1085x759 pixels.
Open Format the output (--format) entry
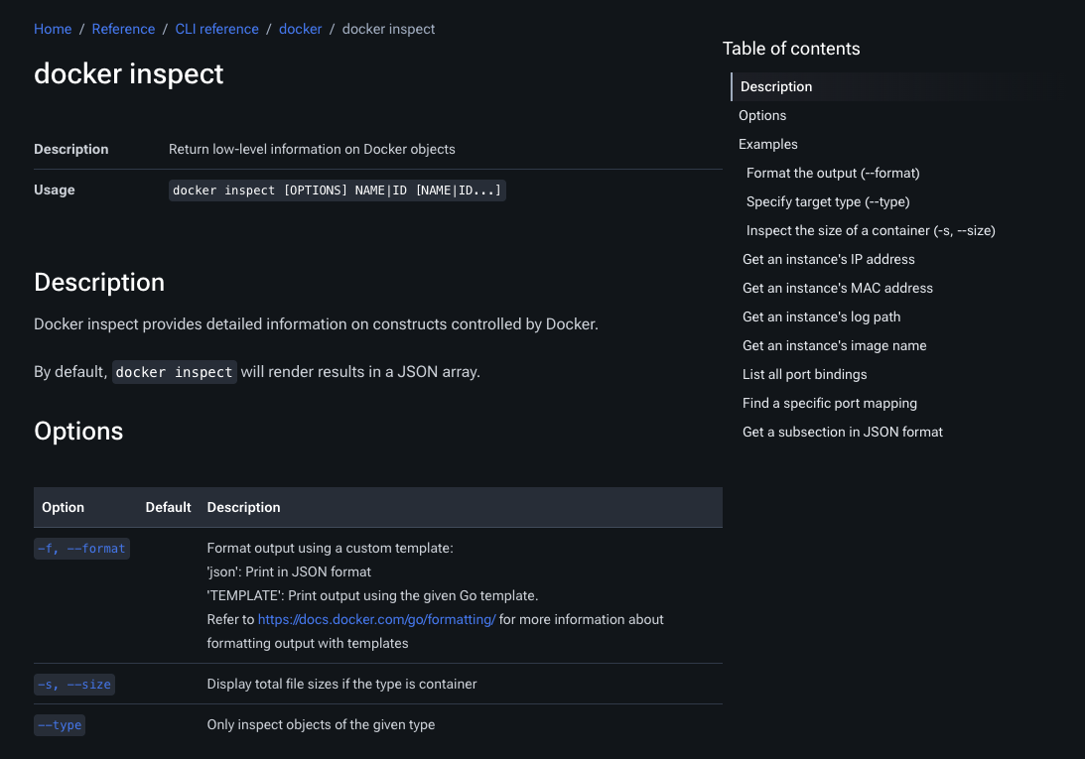click(x=833, y=173)
